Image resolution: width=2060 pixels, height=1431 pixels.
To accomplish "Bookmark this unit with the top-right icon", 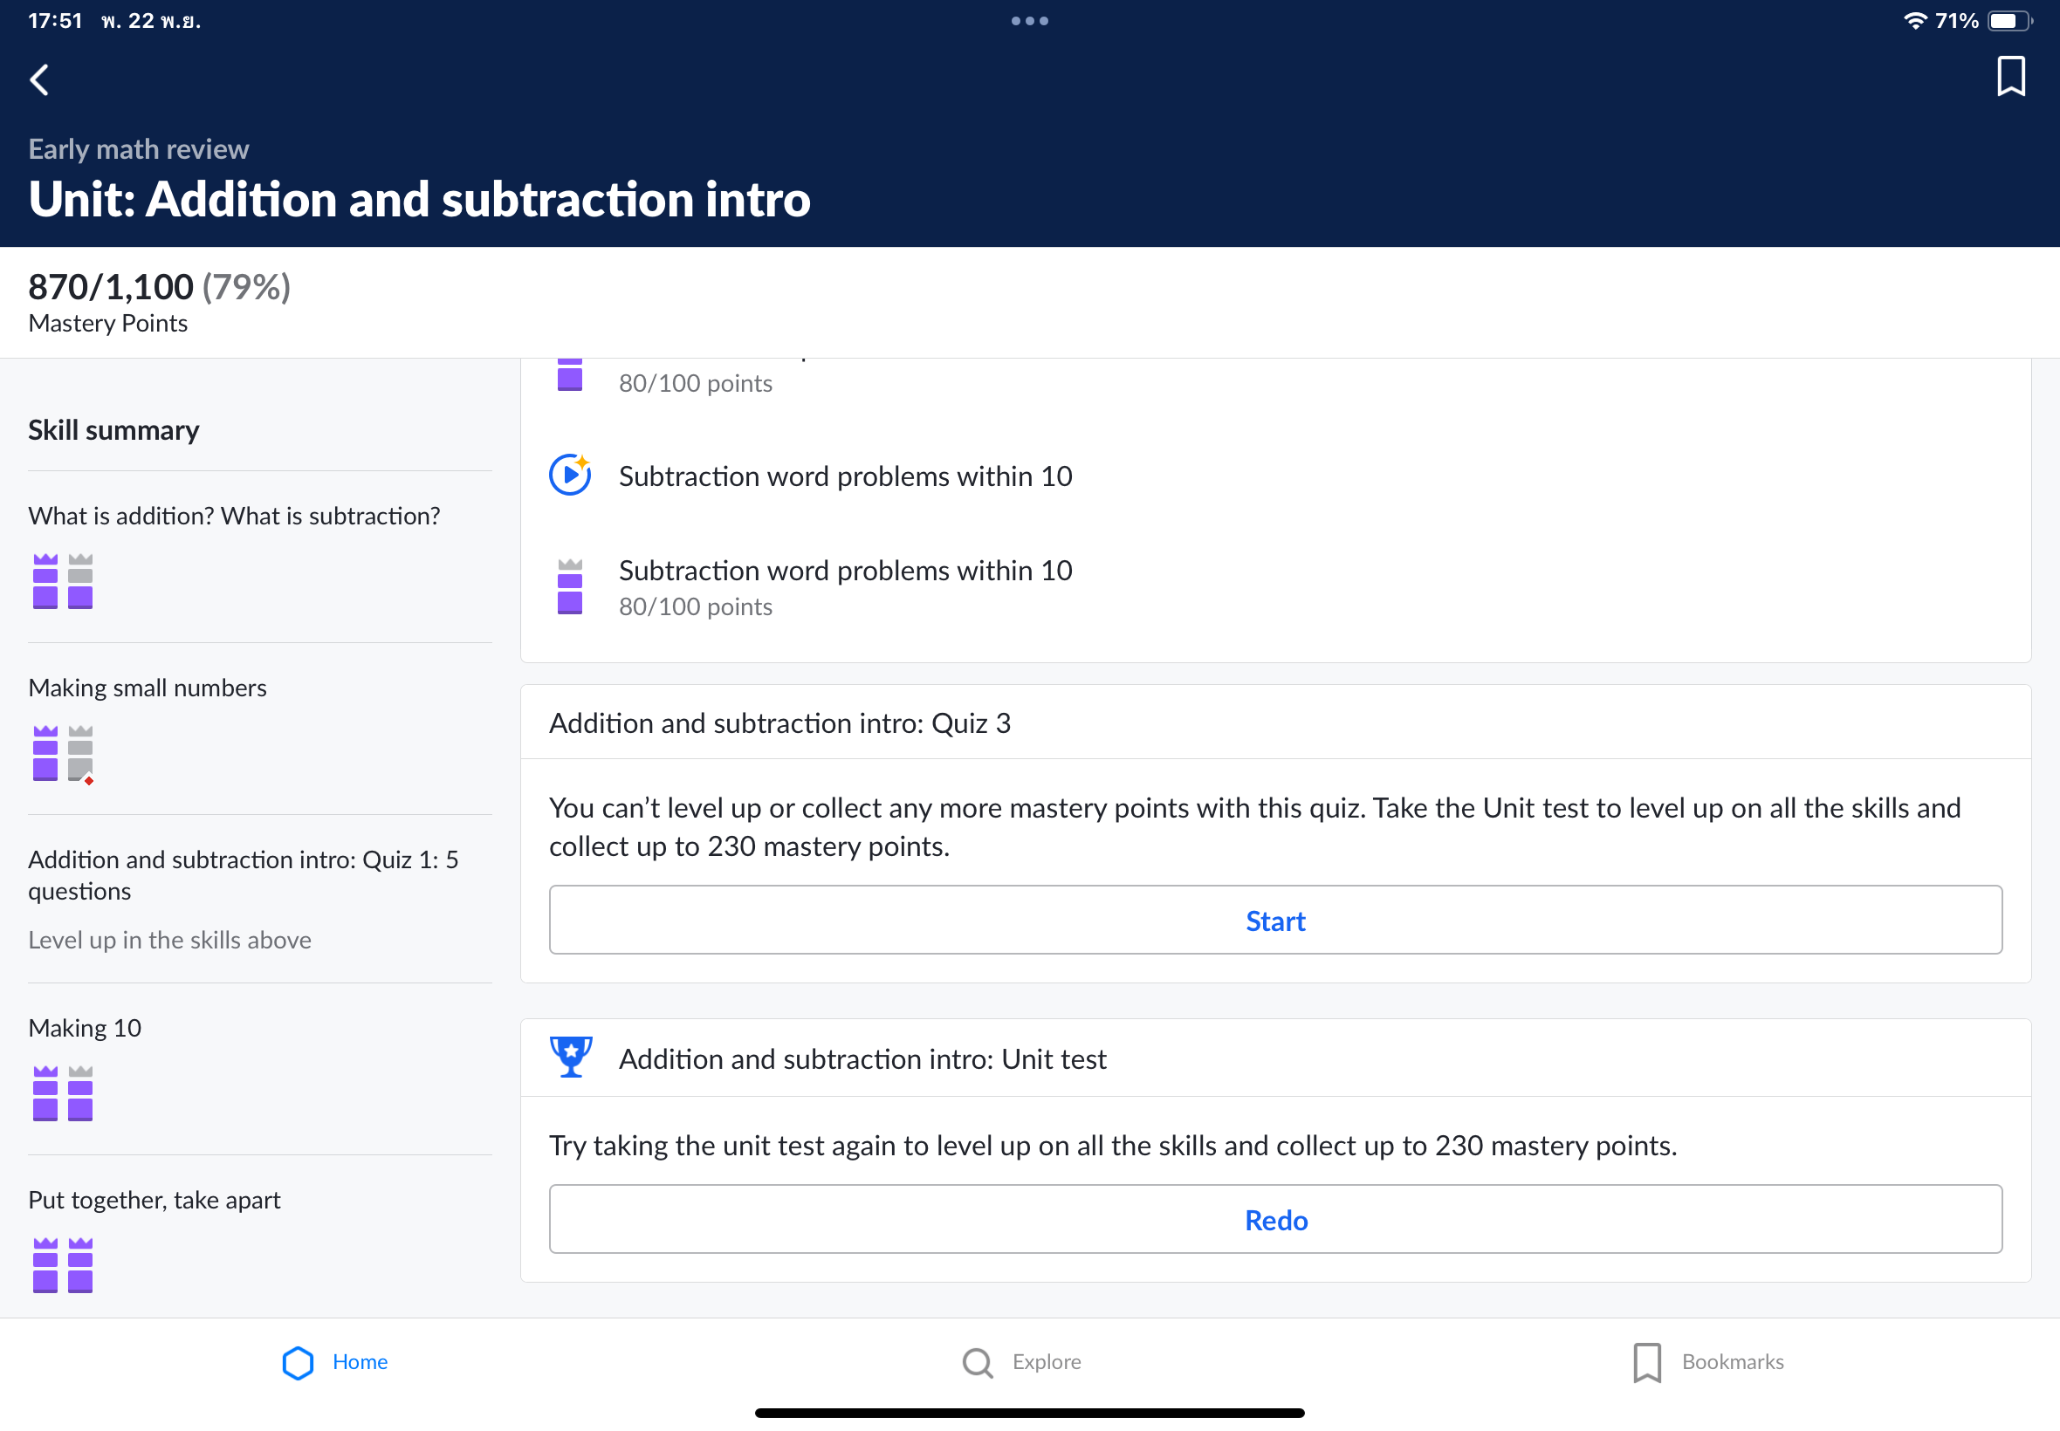I will pyautogui.click(x=2010, y=76).
